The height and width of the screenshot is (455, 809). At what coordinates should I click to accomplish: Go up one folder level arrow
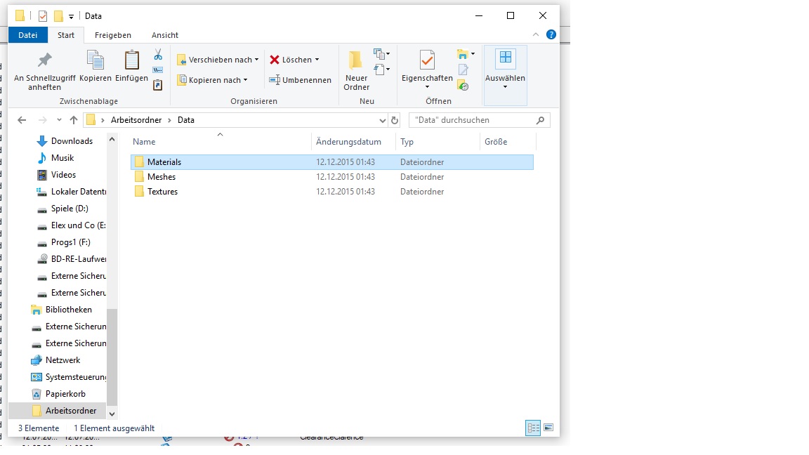74,120
